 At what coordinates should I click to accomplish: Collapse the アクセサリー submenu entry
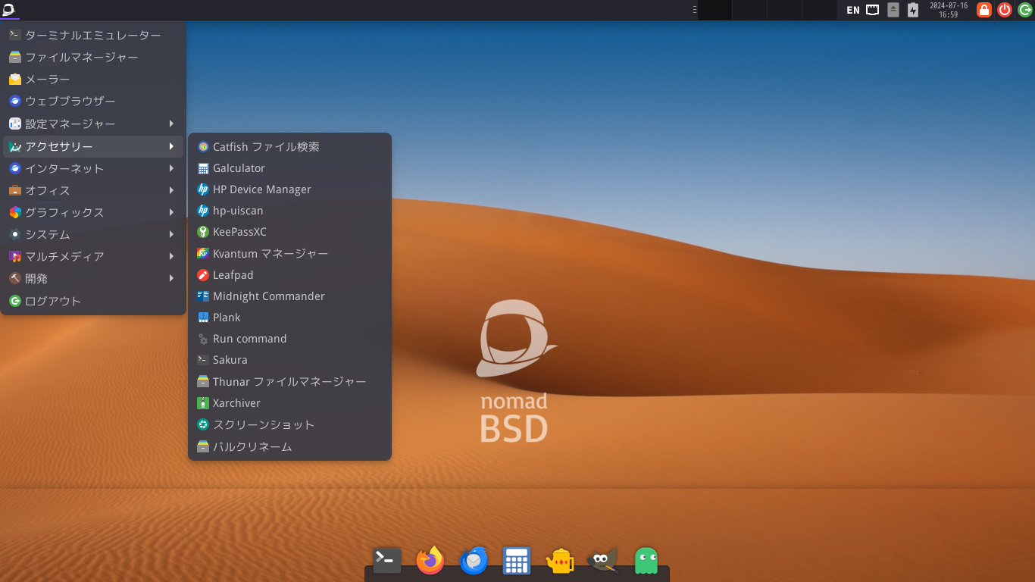click(93, 146)
